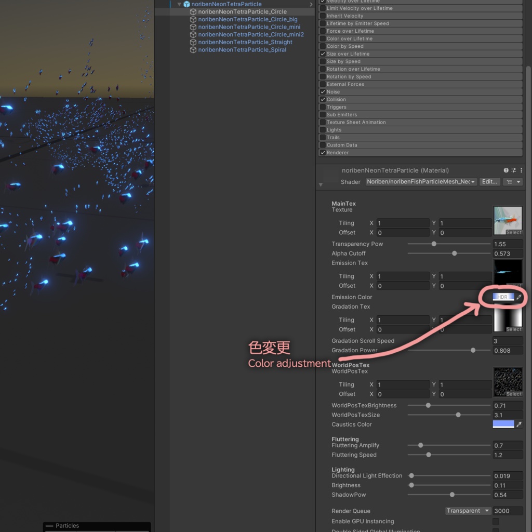Screen dimensions: 532x532
Task: Open the Emission Color HDR swatch
Action: tap(503, 297)
